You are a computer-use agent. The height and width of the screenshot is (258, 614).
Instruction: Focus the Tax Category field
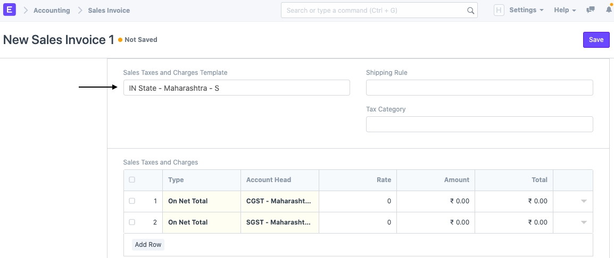tap(479, 124)
